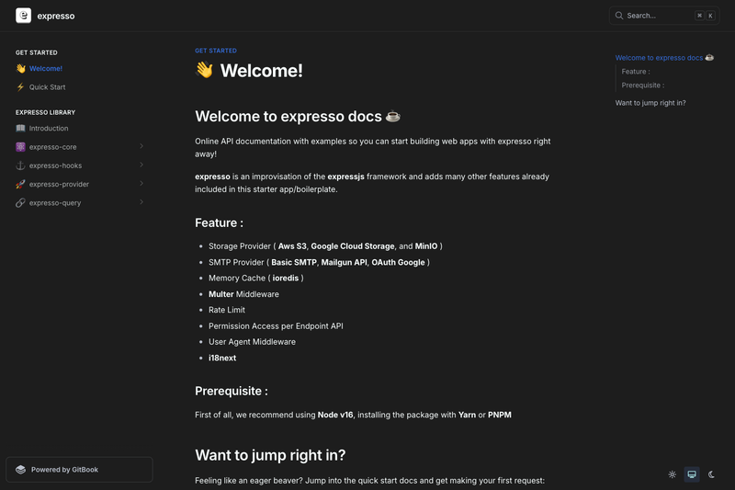735x490 pixels.
Task: Click the GitBook logo icon at bottom
Action: pyautogui.click(x=20, y=470)
